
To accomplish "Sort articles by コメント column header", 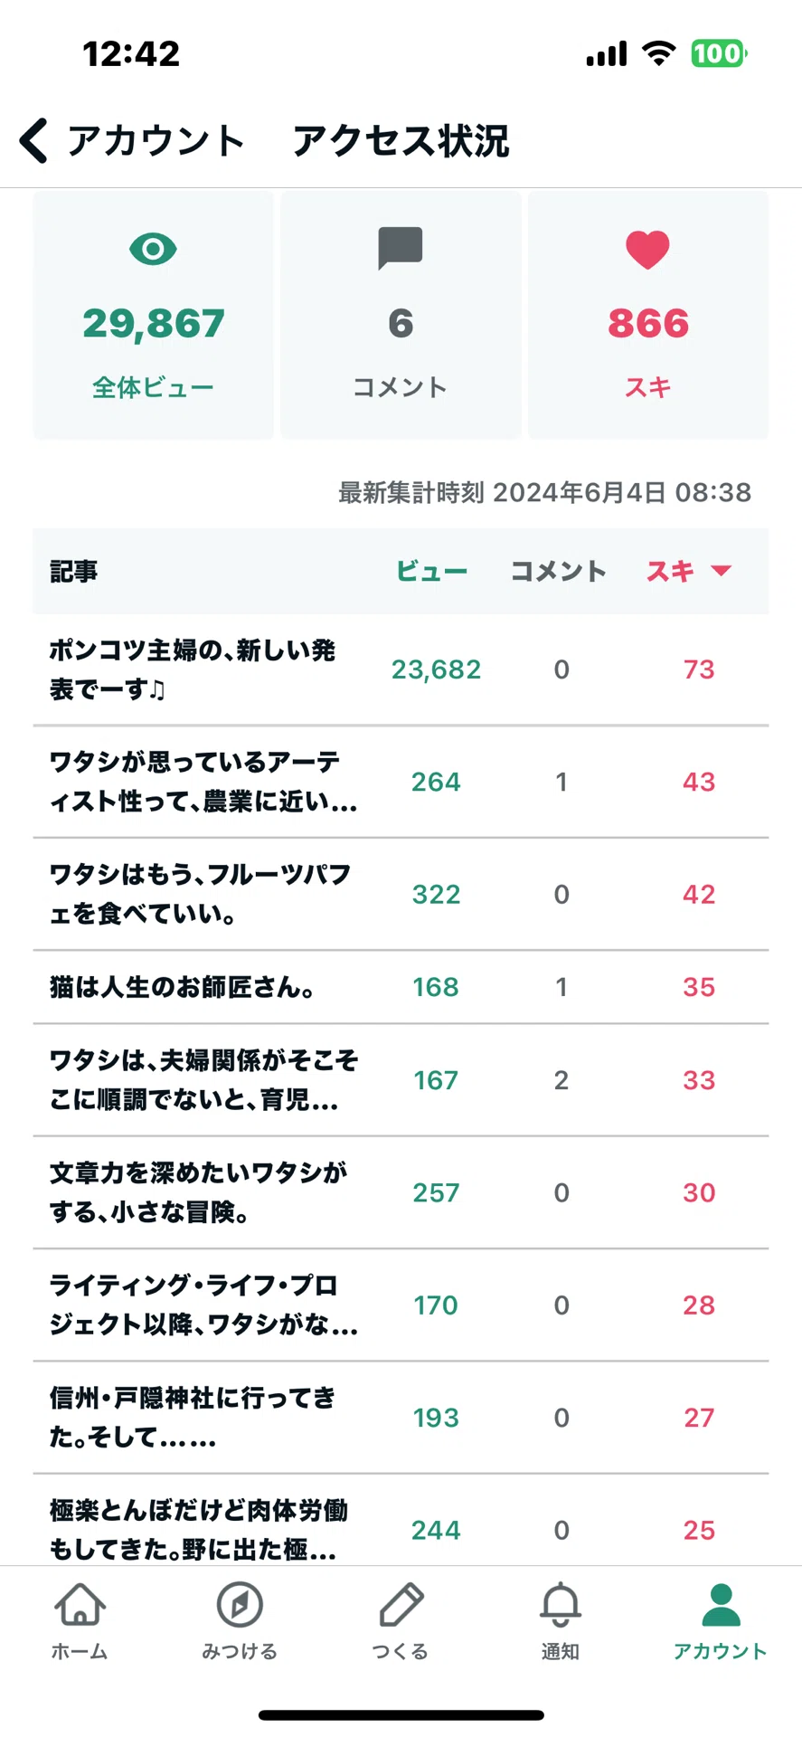I will pos(559,571).
